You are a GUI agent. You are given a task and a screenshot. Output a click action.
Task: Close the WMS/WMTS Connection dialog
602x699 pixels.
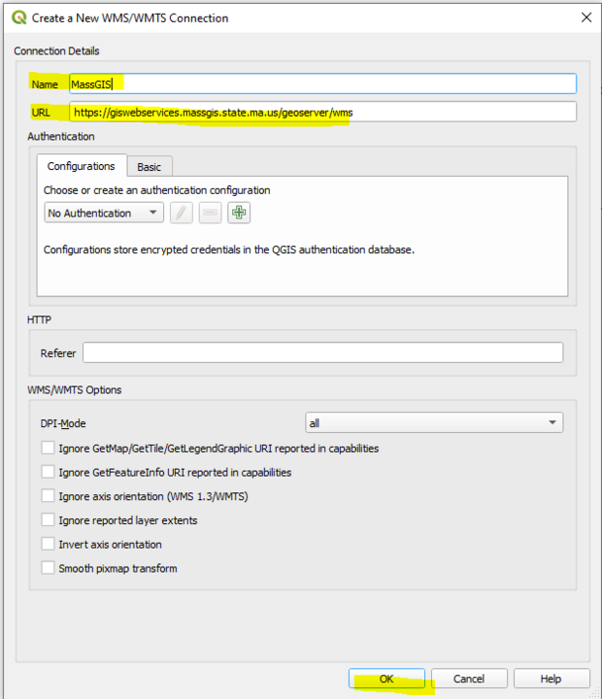[586, 17]
